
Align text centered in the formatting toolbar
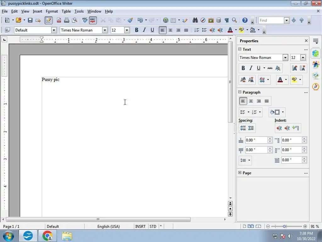click(x=170, y=30)
